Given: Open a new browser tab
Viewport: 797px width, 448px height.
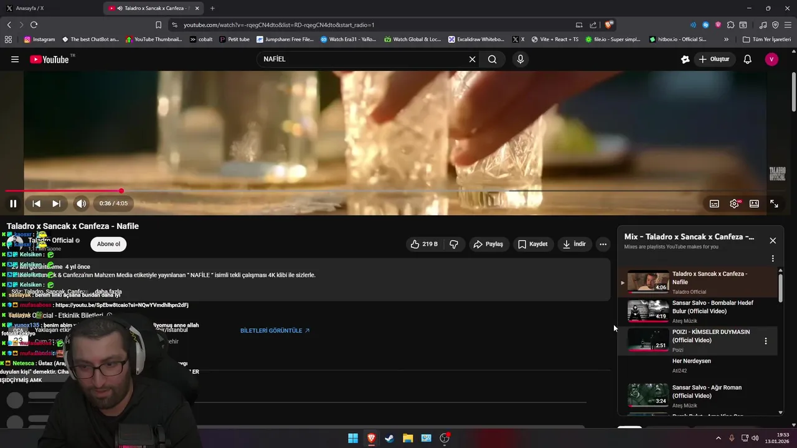Looking at the screenshot, I should (212, 8).
